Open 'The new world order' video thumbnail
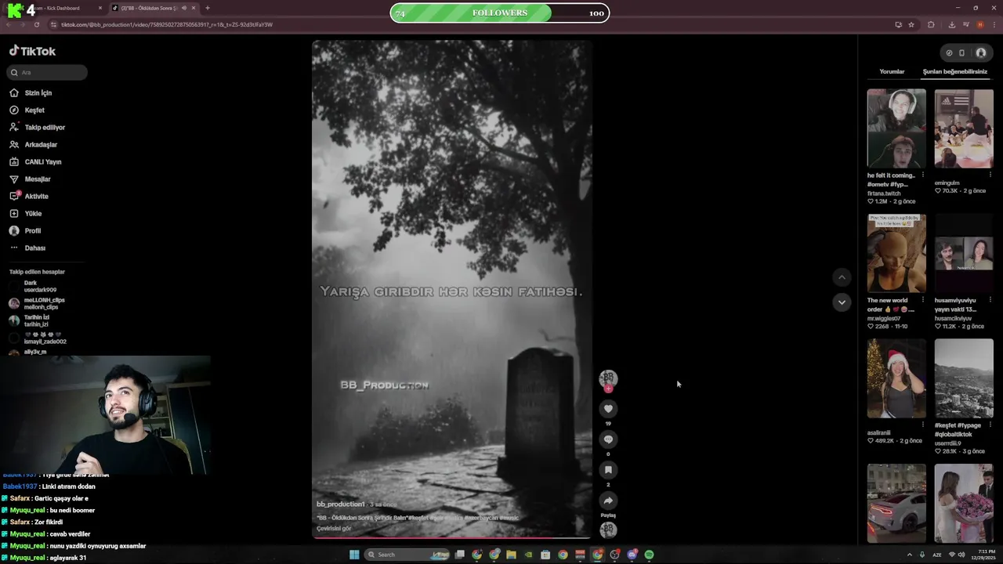 tap(896, 253)
